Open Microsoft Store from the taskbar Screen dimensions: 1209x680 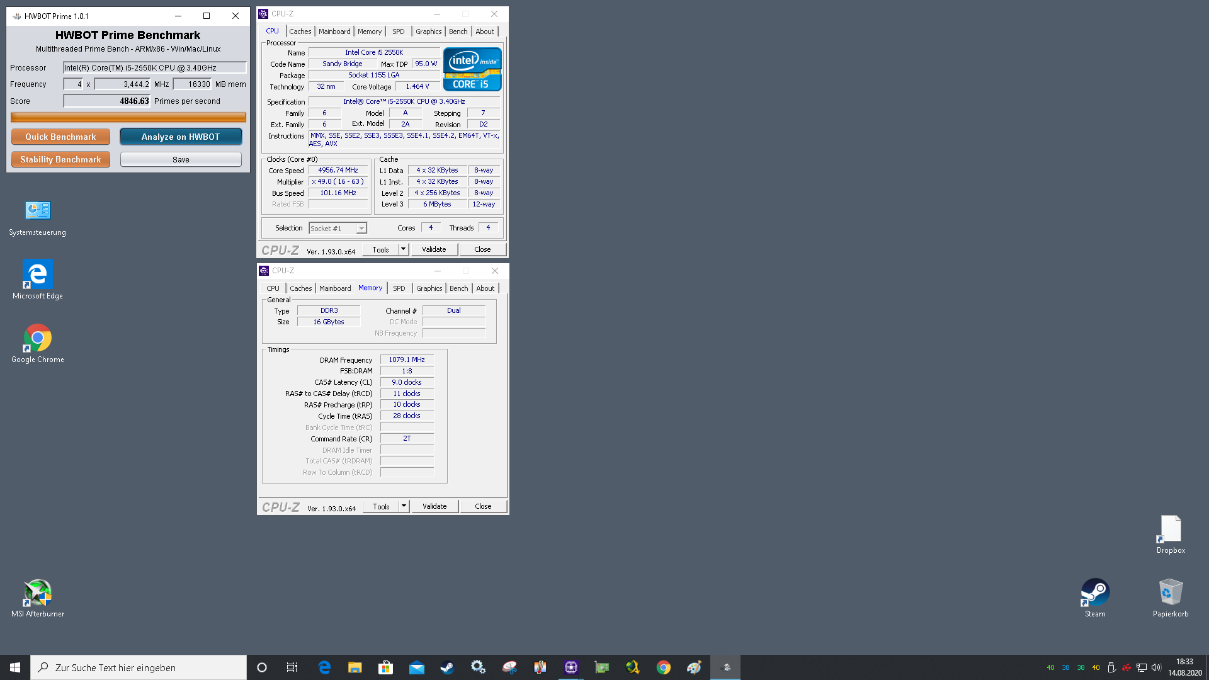point(386,667)
